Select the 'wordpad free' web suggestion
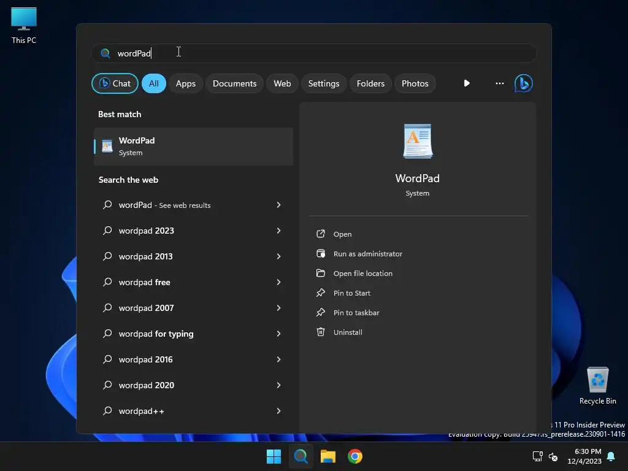 click(x=193, y=282)
